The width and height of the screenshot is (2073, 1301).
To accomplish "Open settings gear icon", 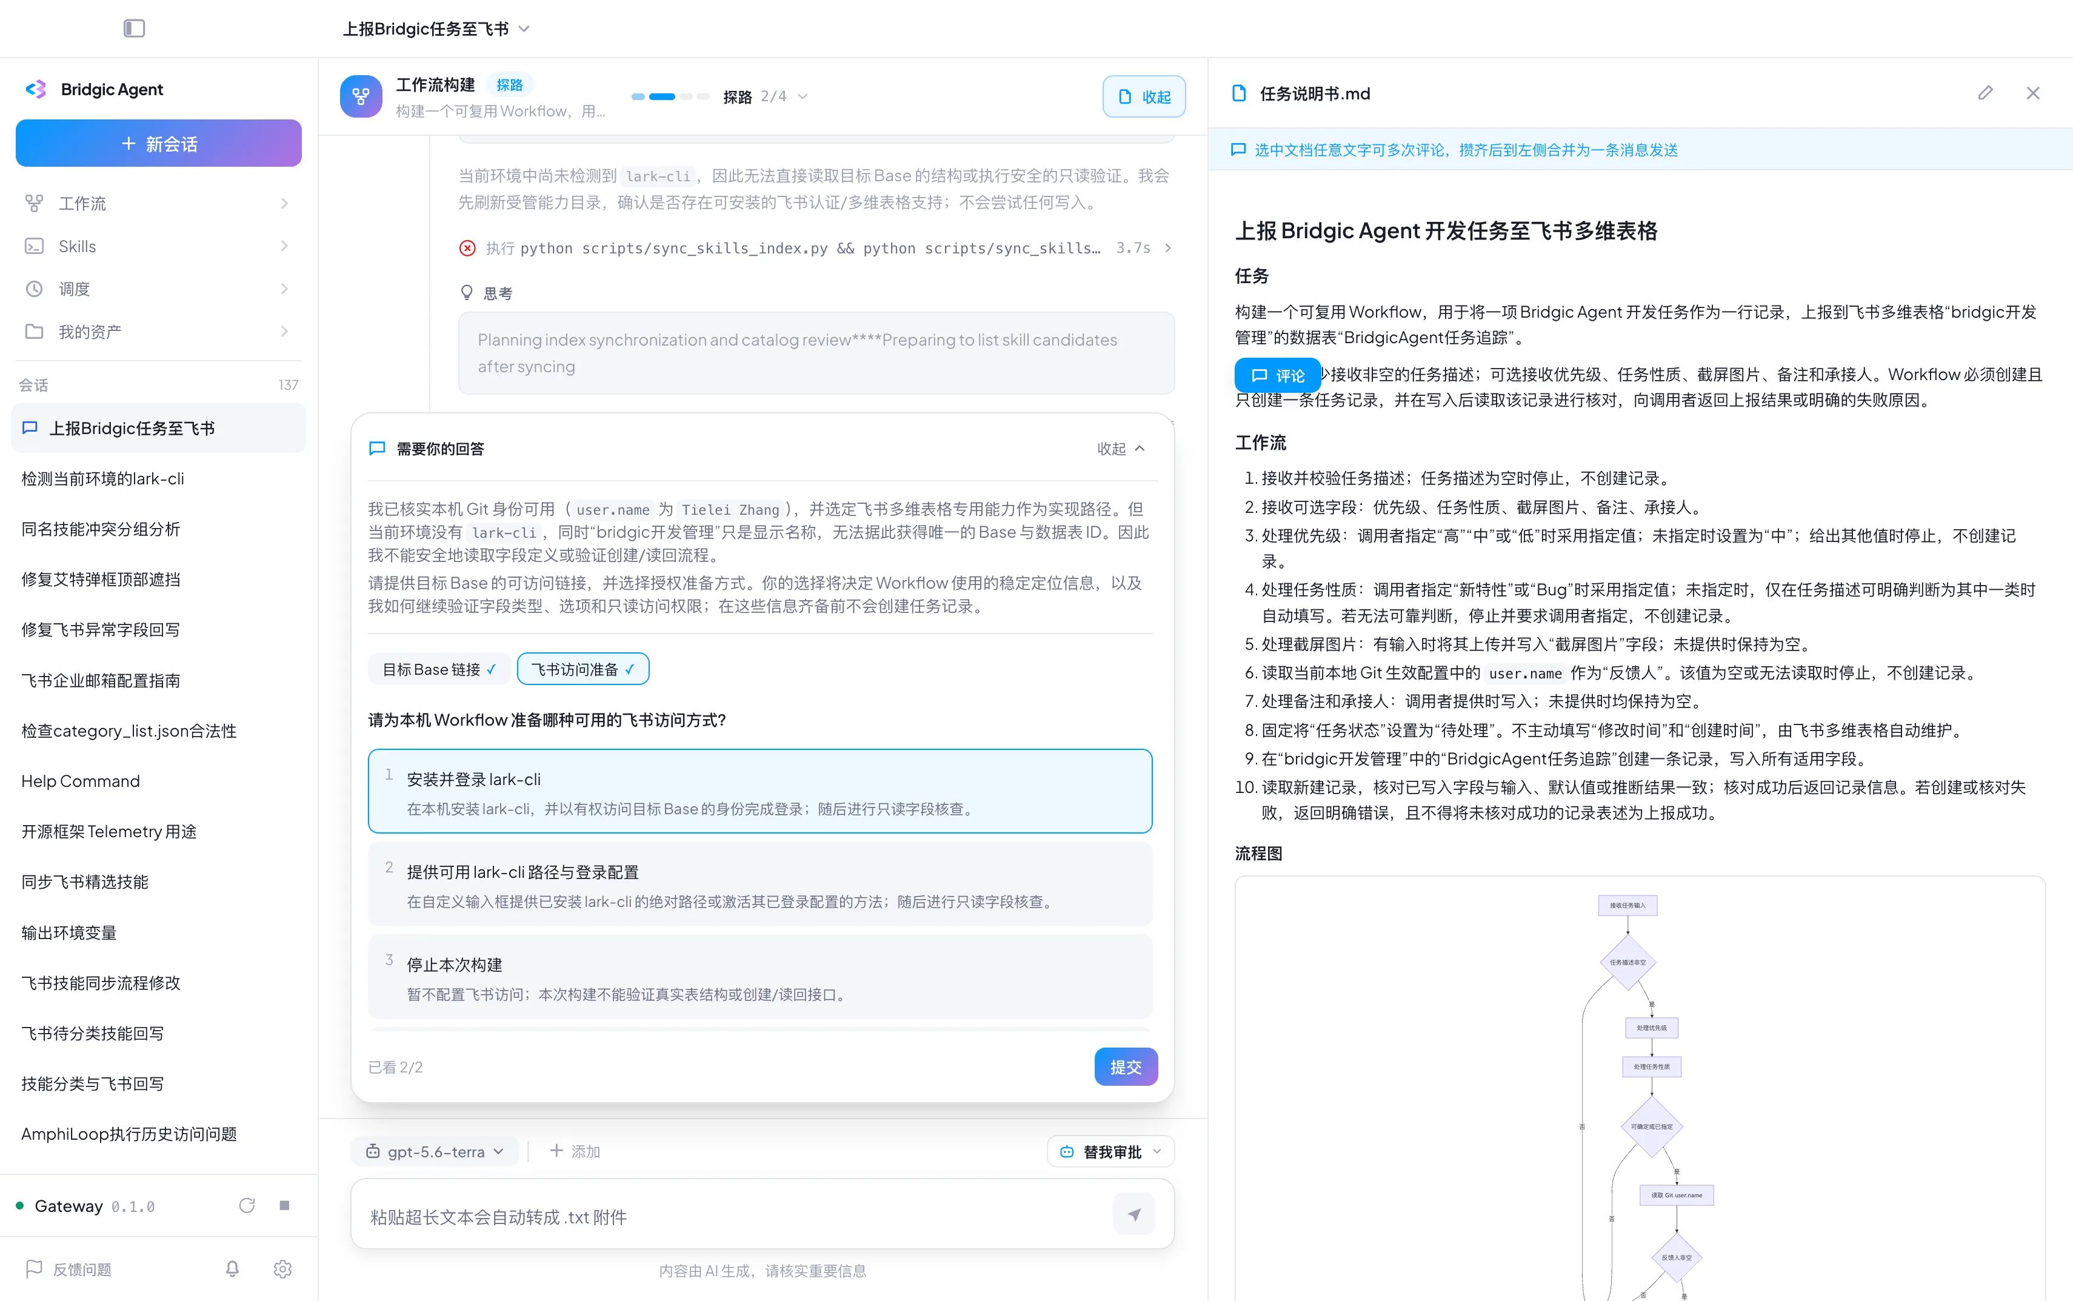I will coord(283,1269).
